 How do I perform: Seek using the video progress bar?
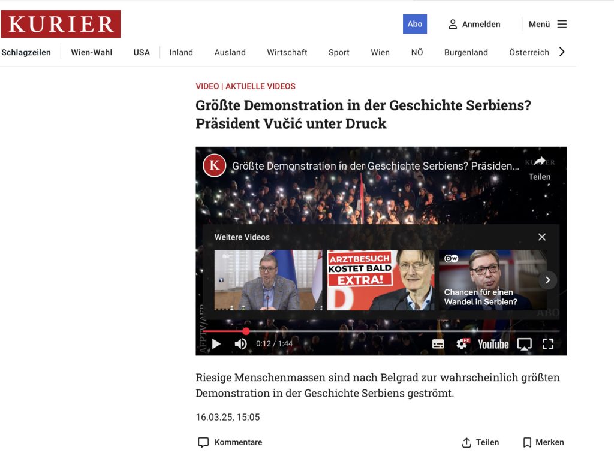381,331
